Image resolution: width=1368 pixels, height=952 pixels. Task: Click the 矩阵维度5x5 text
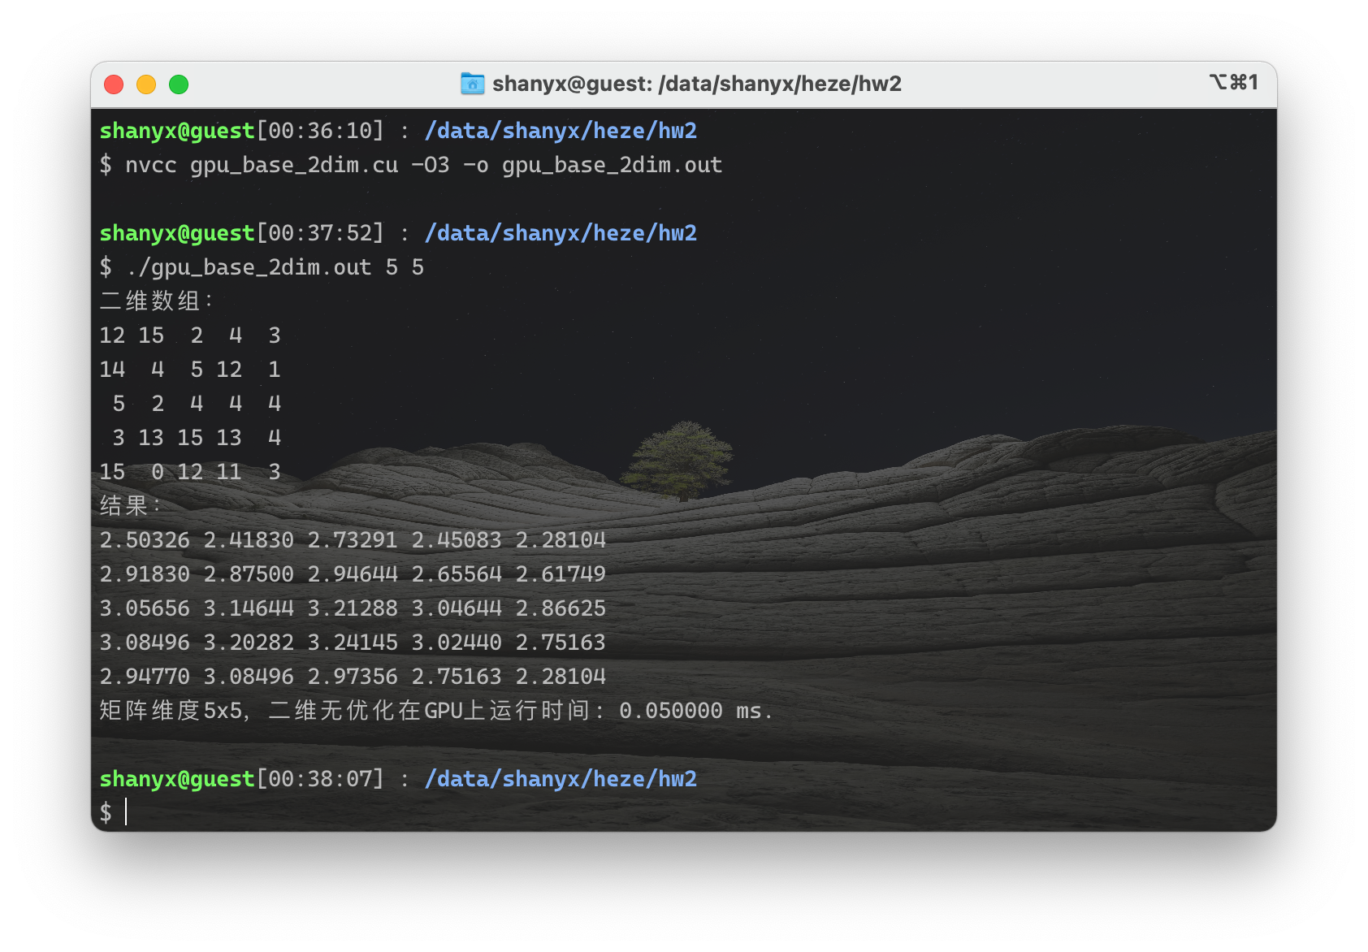pos(171,711)
